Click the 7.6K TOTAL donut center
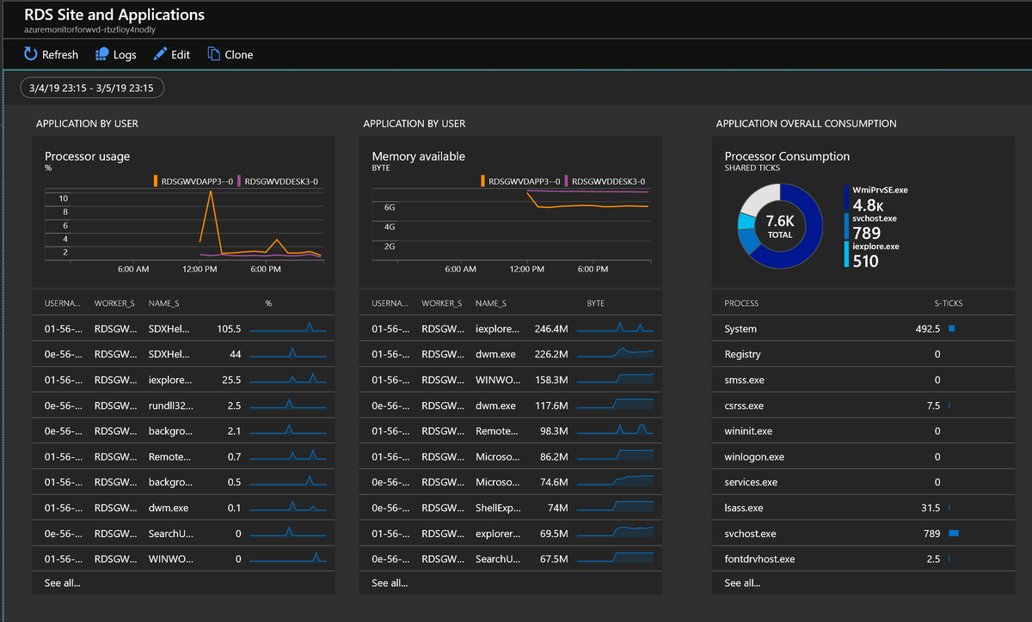 (x=780, y=226)
